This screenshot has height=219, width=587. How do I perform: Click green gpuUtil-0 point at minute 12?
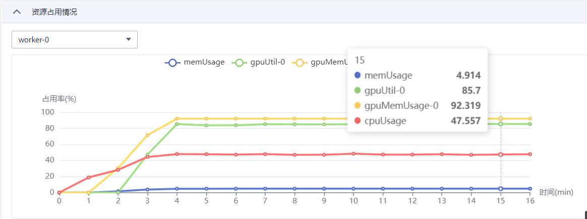point(413,124)
